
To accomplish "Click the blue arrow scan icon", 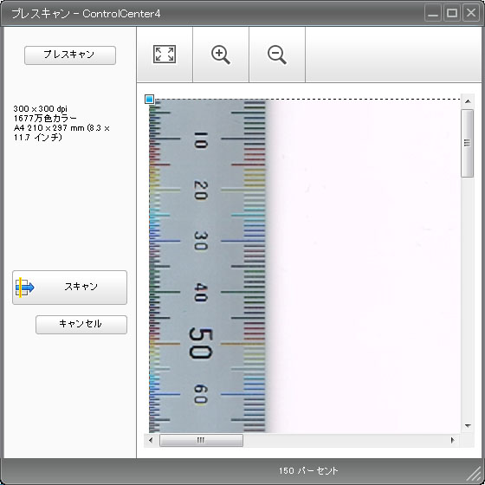I will [24, 288].
